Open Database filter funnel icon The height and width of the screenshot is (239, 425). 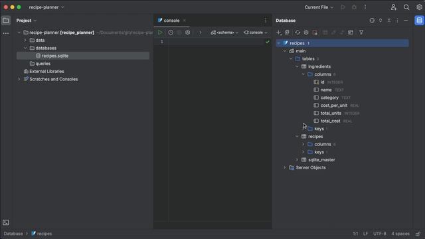pos(361,33)
